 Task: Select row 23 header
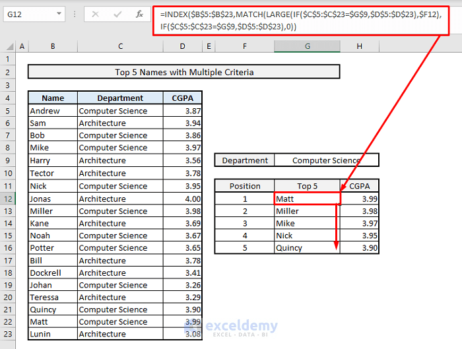8,334
